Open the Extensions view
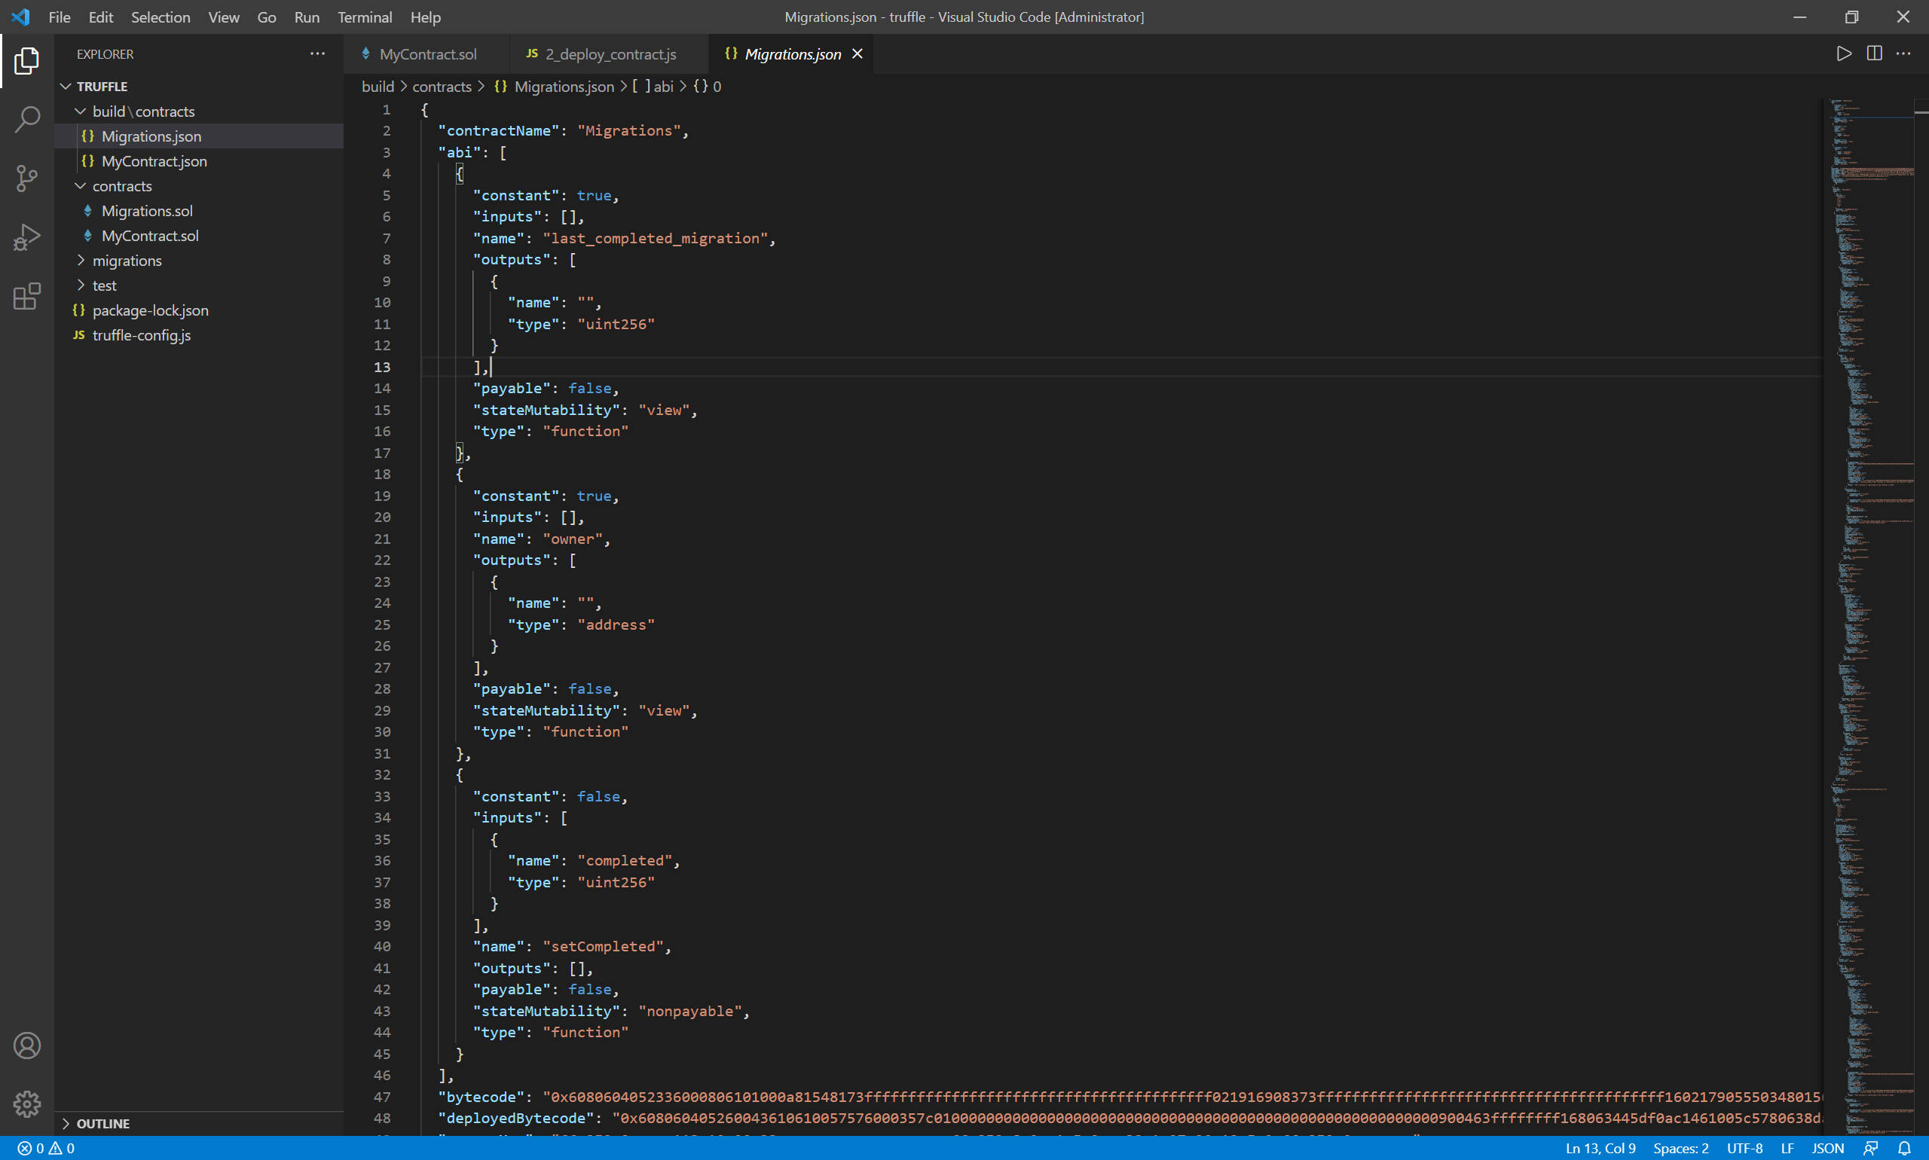The width and height of the screenshot is (1929, 1160). [x=26, y=297]
